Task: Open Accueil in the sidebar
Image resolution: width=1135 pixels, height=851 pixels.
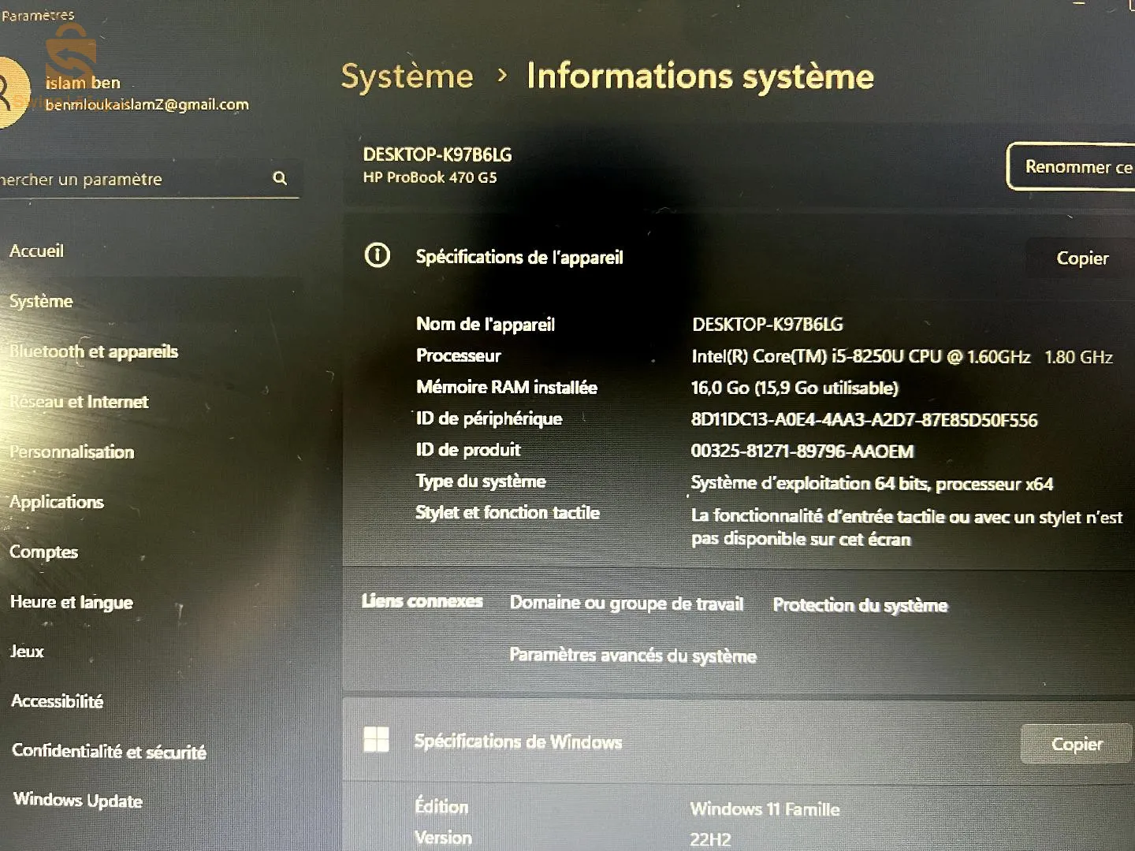Action: coord(37,251)
